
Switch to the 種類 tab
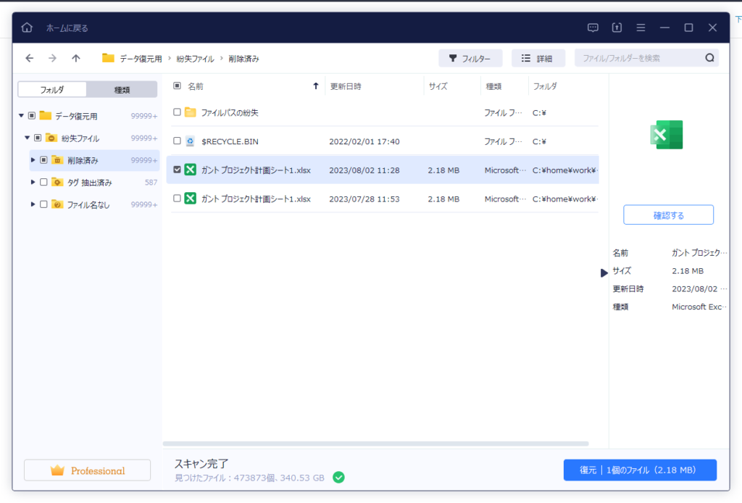pos(122,90)
